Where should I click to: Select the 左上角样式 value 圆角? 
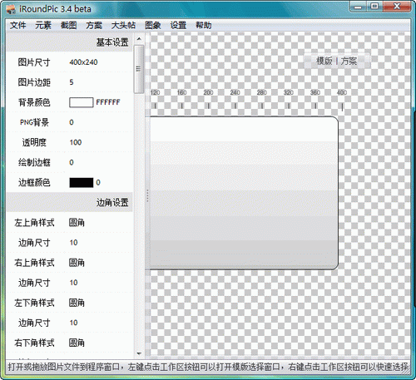click(x=77, y=223)
